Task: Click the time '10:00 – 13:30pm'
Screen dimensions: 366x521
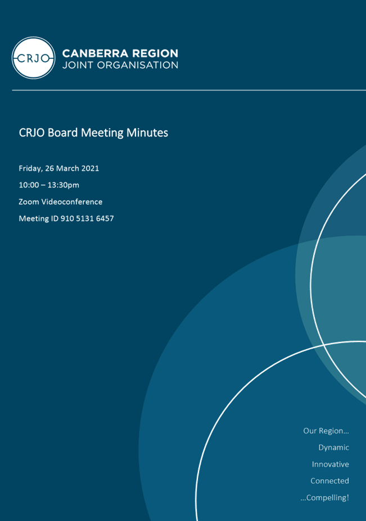Action: [x=49, y=185]
